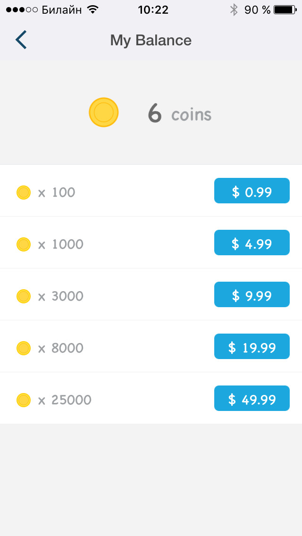This screenshot has width=302, height=536.
Task: Tap the 10:22 clock in status bar
Action: (153, 10)
